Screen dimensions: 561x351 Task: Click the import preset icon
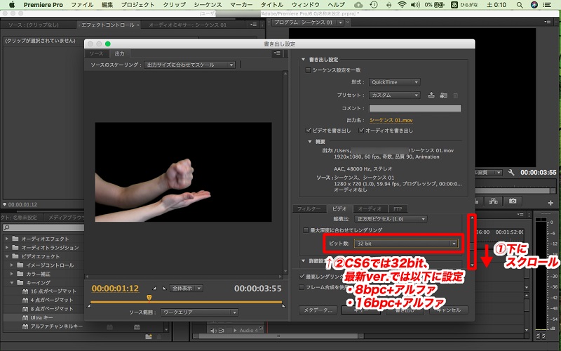pos(443,95)
